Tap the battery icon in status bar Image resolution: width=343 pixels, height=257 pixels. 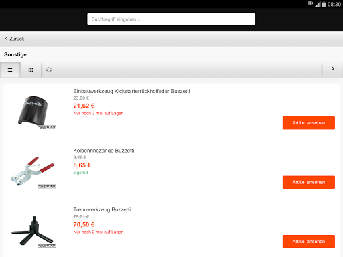pyautogui.click(x=324, y=4)
